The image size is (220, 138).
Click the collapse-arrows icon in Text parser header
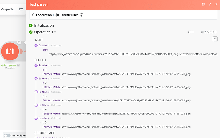coord(203,4)
